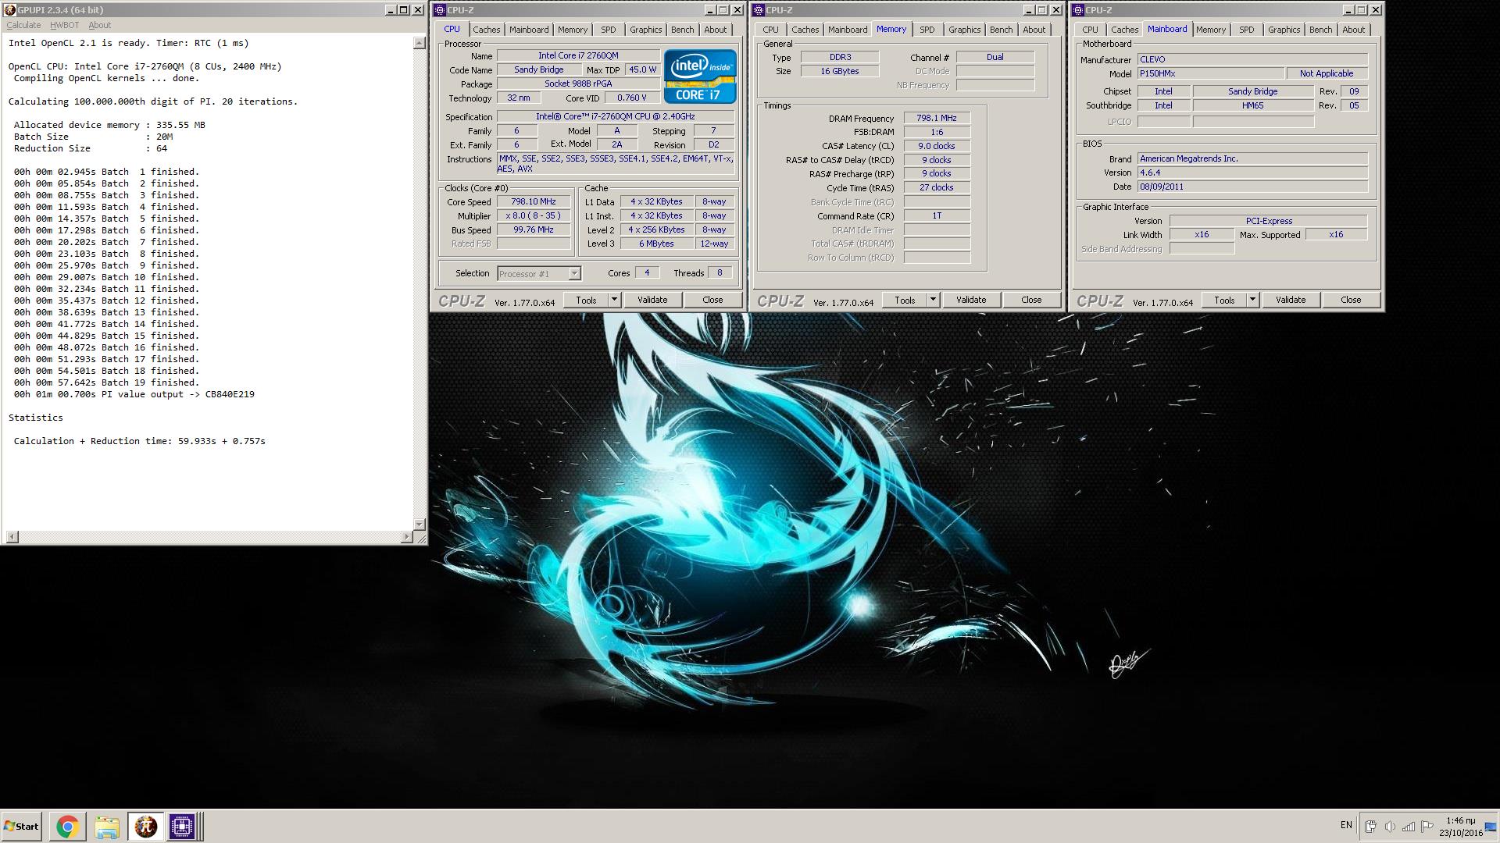
Task: Click GPUPI vertical scrollbar down arrow
Action: tap(420, 524)
